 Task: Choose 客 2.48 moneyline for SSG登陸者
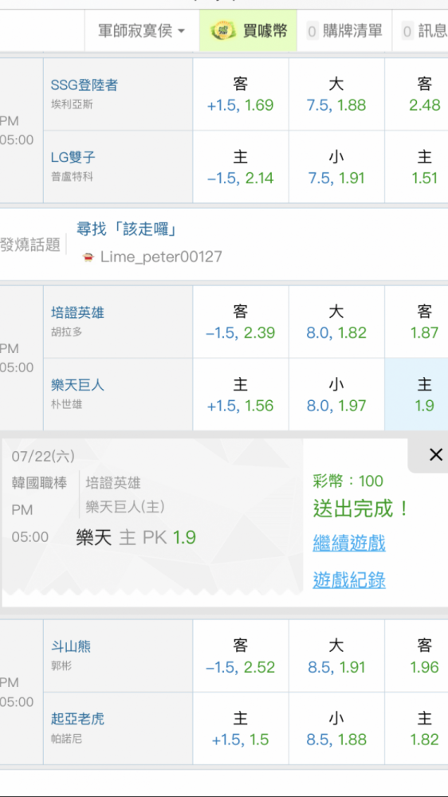point(416,95)
